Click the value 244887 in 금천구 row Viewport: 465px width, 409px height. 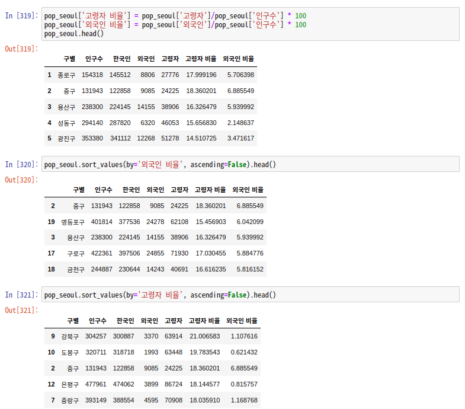pos(102,269)
